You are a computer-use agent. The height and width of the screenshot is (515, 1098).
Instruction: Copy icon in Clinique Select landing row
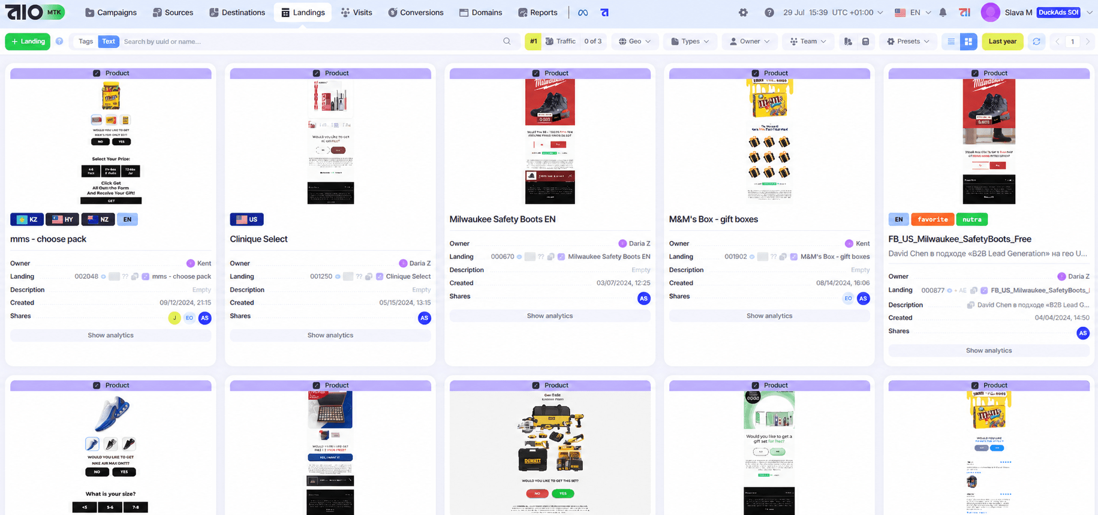tap(369, 276)
